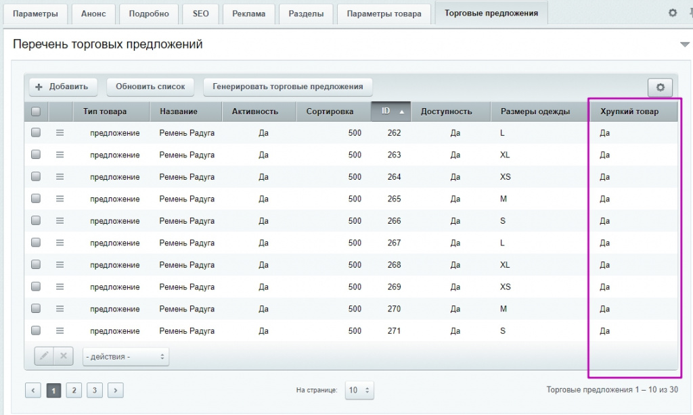Go to page 2 of the offers list
The height and width of the screenshot is (415, 693).
[74, 390]
